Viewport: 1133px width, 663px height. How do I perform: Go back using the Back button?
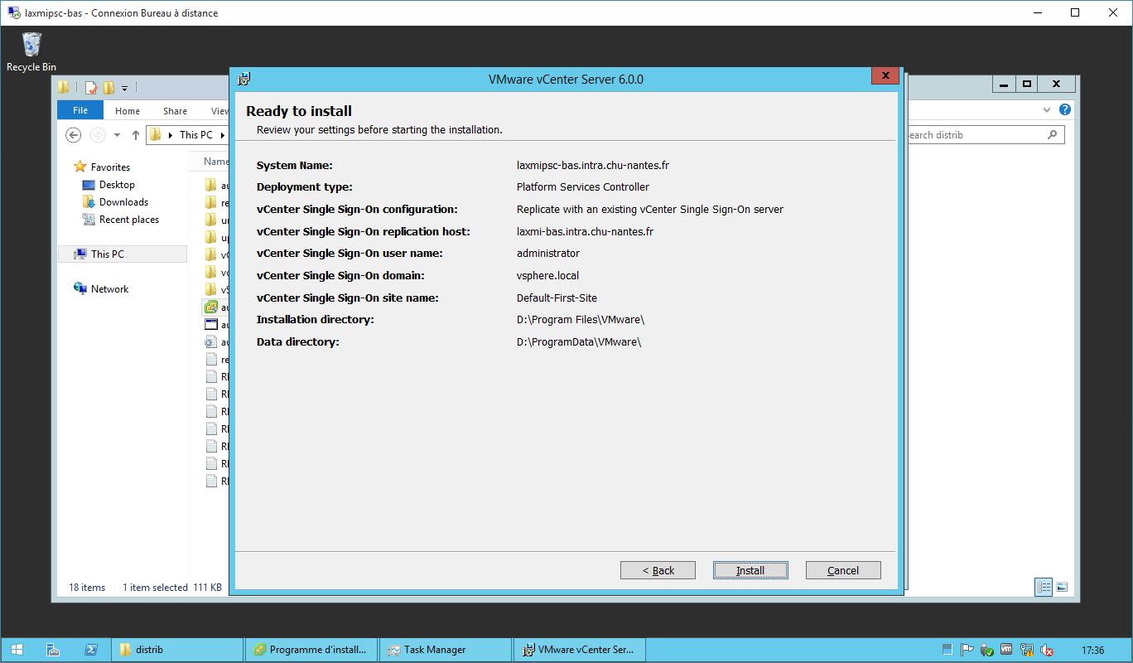click(658, 570)
